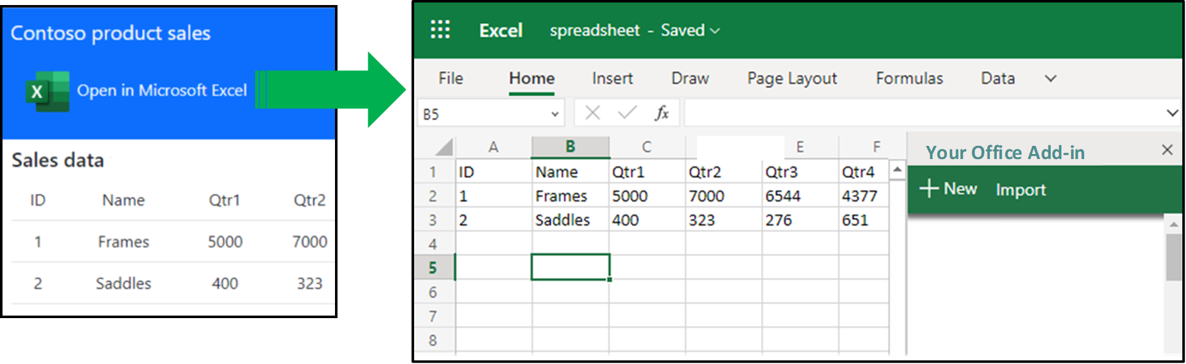Click the fx insert function icon
The height and width of the screenshot is (364, 1186).
661,113
